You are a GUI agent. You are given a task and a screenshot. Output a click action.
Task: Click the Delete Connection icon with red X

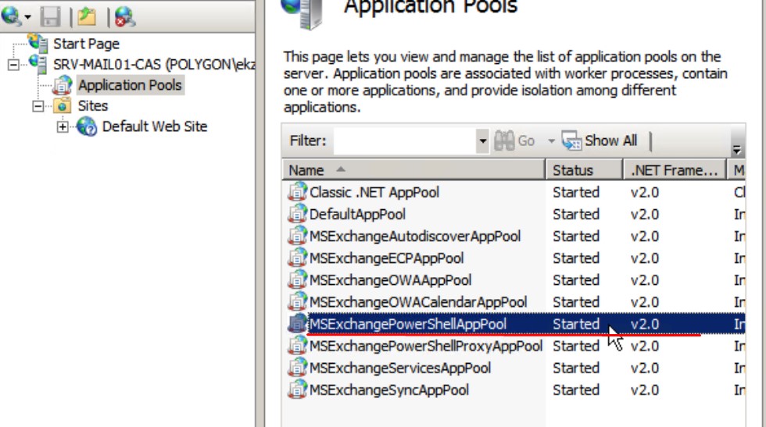(x=123, y=16)
